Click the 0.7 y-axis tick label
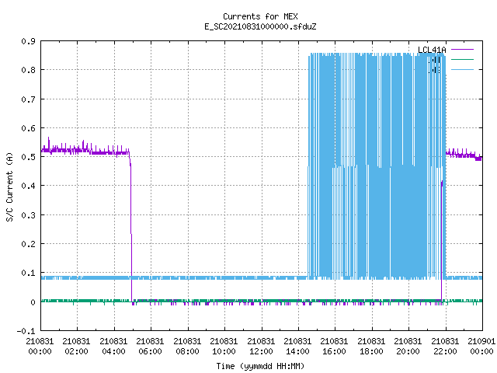497x373 pixels. 29,99
